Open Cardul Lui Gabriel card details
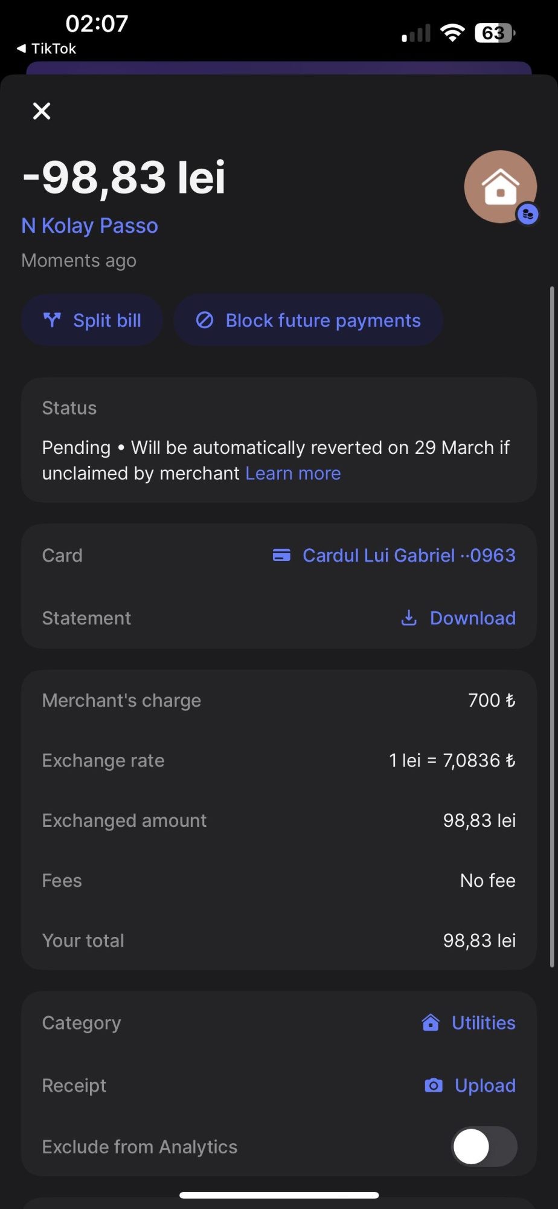 409,555
